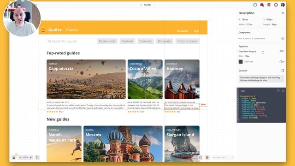Copy the Content text via copy icon
Screen dimensions: 295x166
(x=283, y=71)
